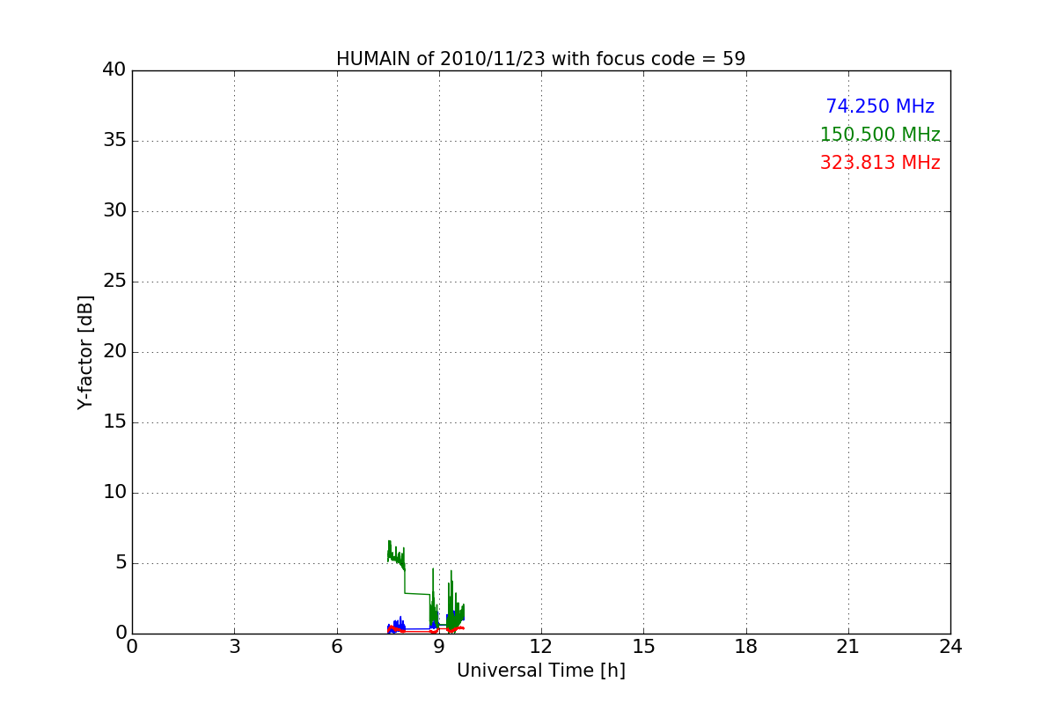
Task: Click the y-axis tick label '35'
Action: 114,141
